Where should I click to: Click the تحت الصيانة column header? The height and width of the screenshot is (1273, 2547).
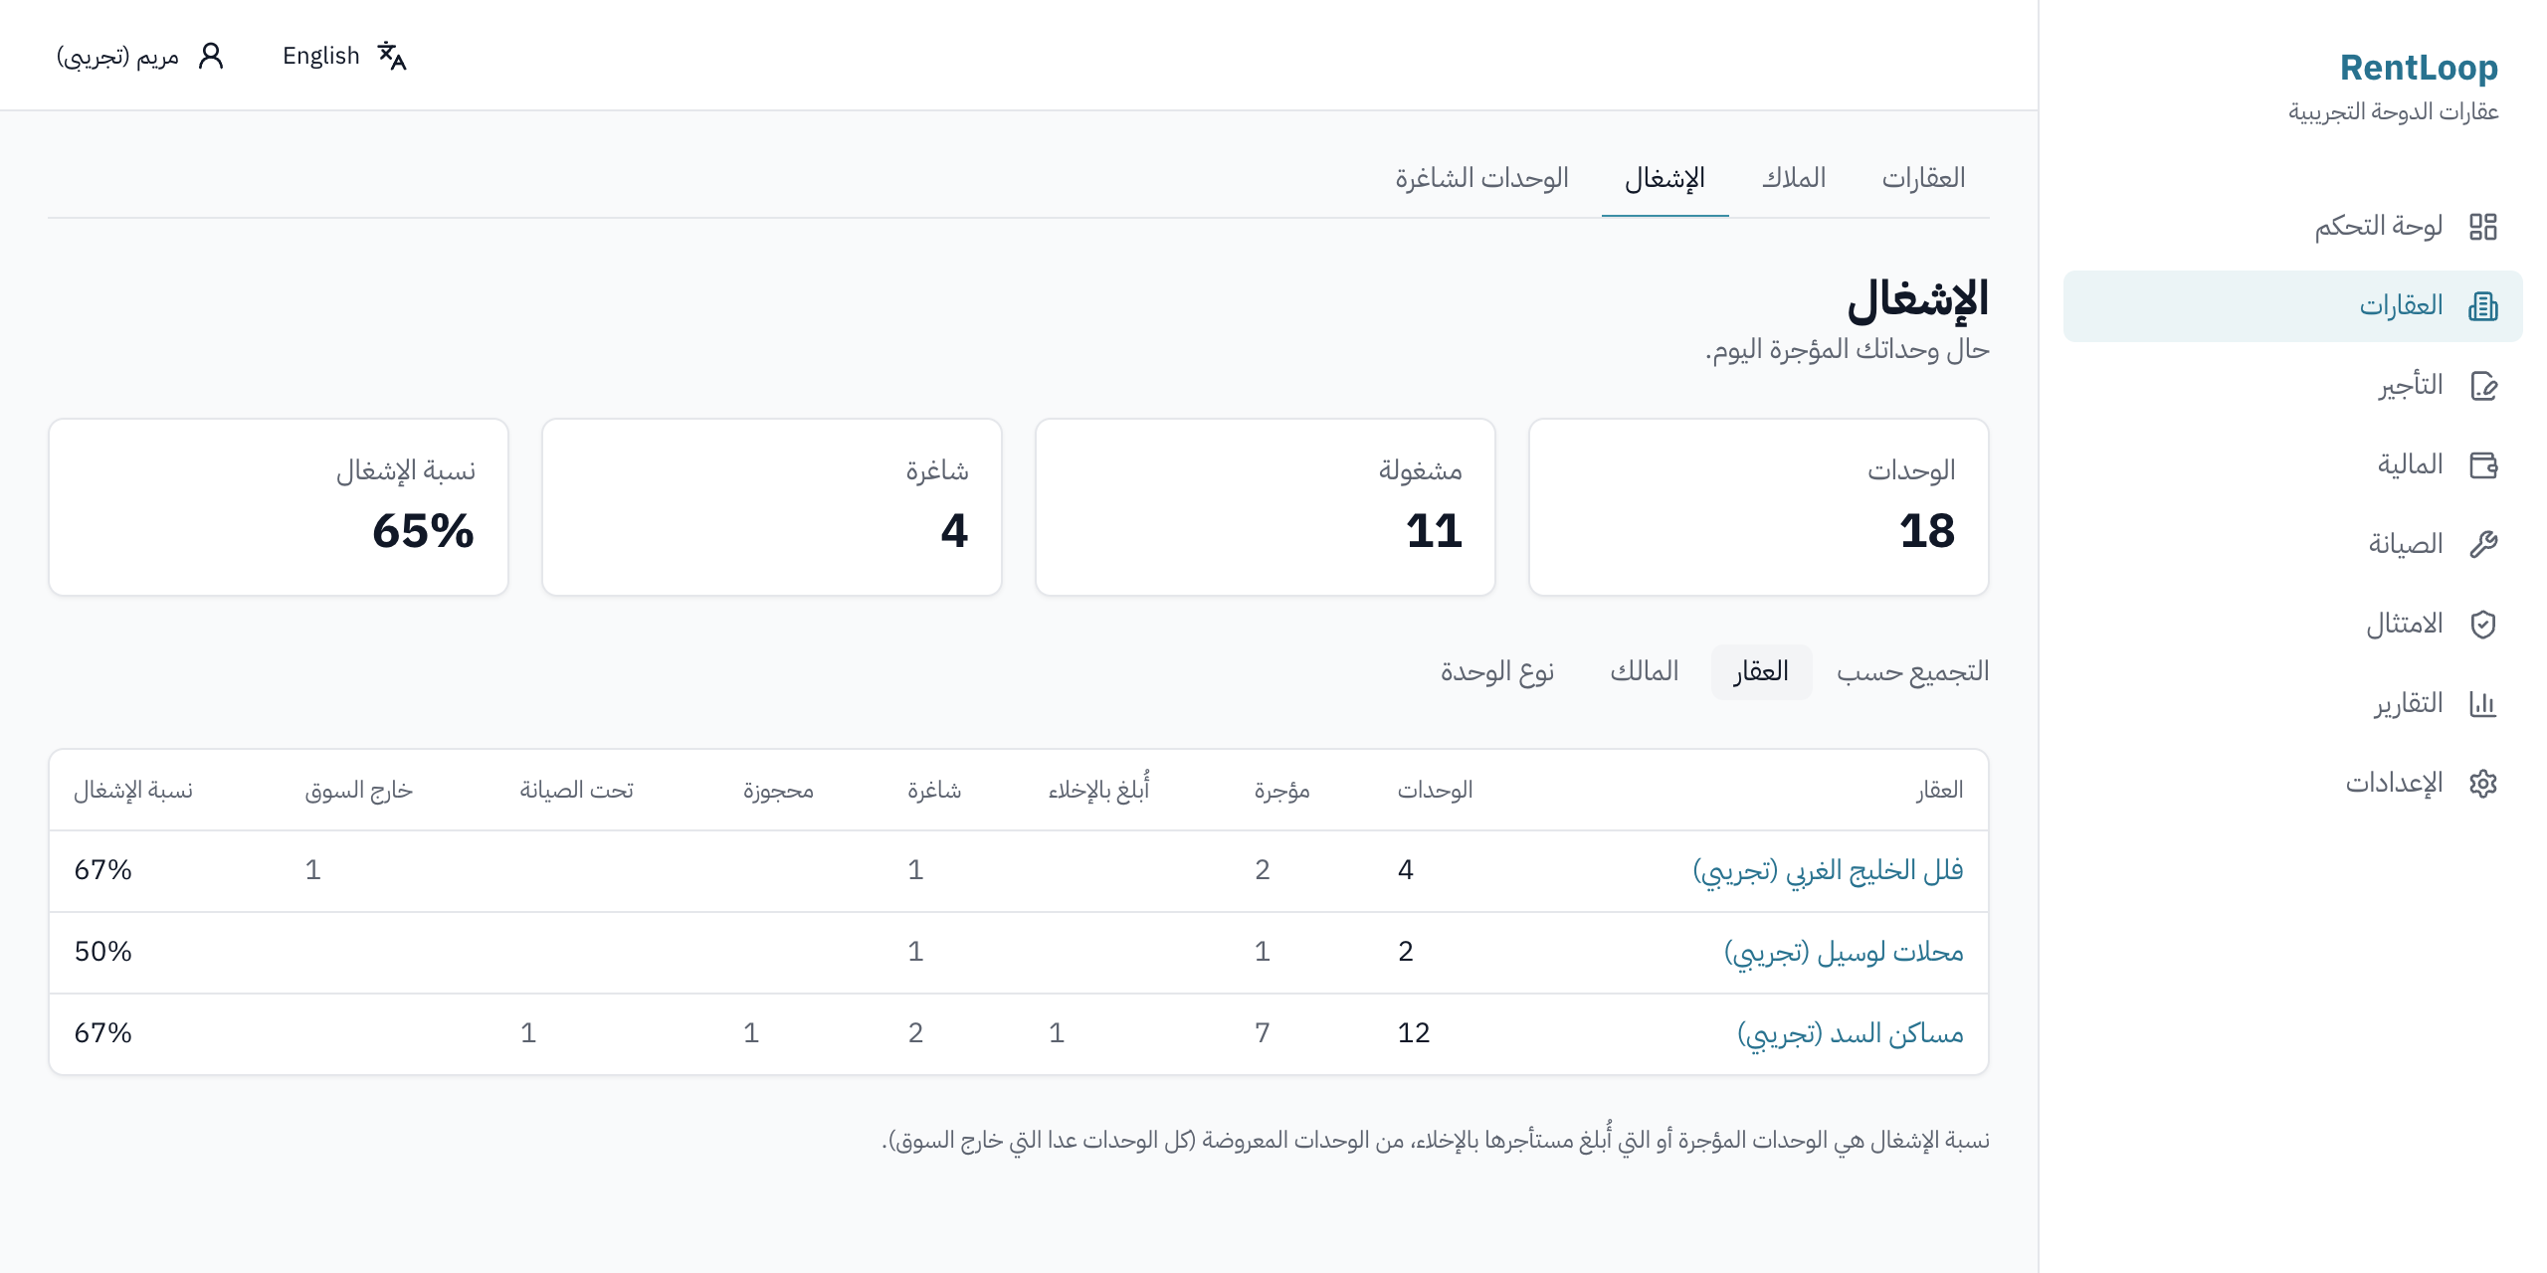click(x=577, y=791)
